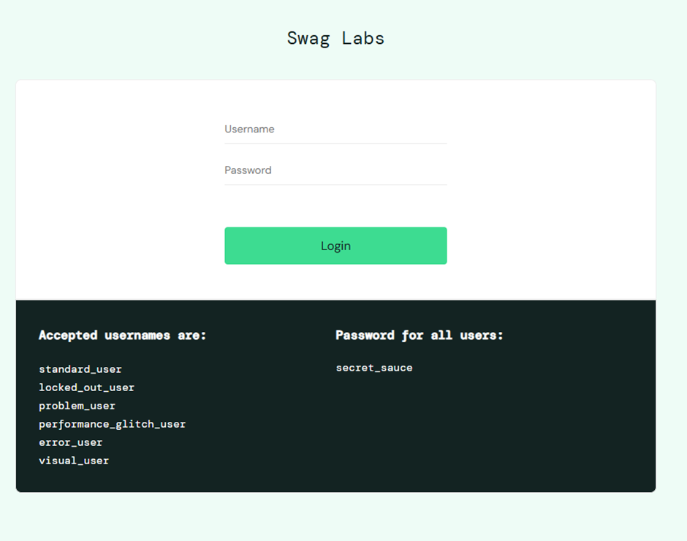This screenshot has width=687, height=541.
Task: Click the Username input field
Action: (x=335, y=129)
